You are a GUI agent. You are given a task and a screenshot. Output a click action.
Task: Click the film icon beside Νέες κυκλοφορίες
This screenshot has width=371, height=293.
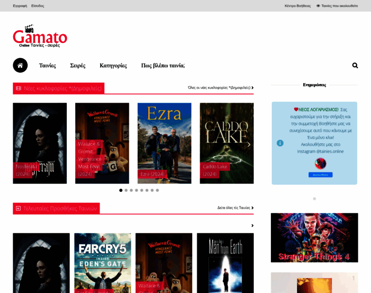[x=19, y=88]
